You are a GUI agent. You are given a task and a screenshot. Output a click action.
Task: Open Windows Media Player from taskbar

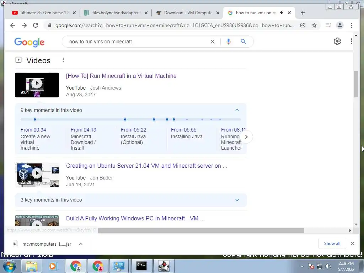(x=53, y=266)
